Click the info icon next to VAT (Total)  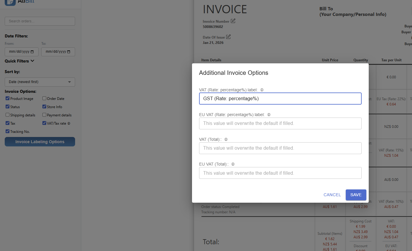click(x=226, y=139)
